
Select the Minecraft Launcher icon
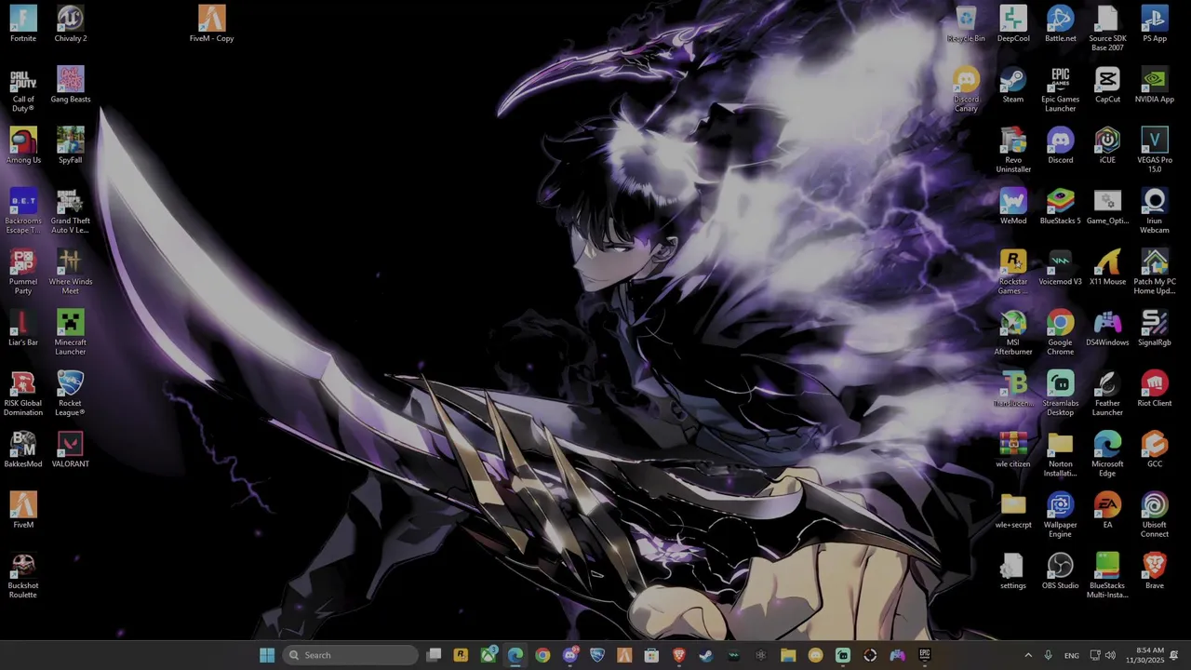pos(71,332)
